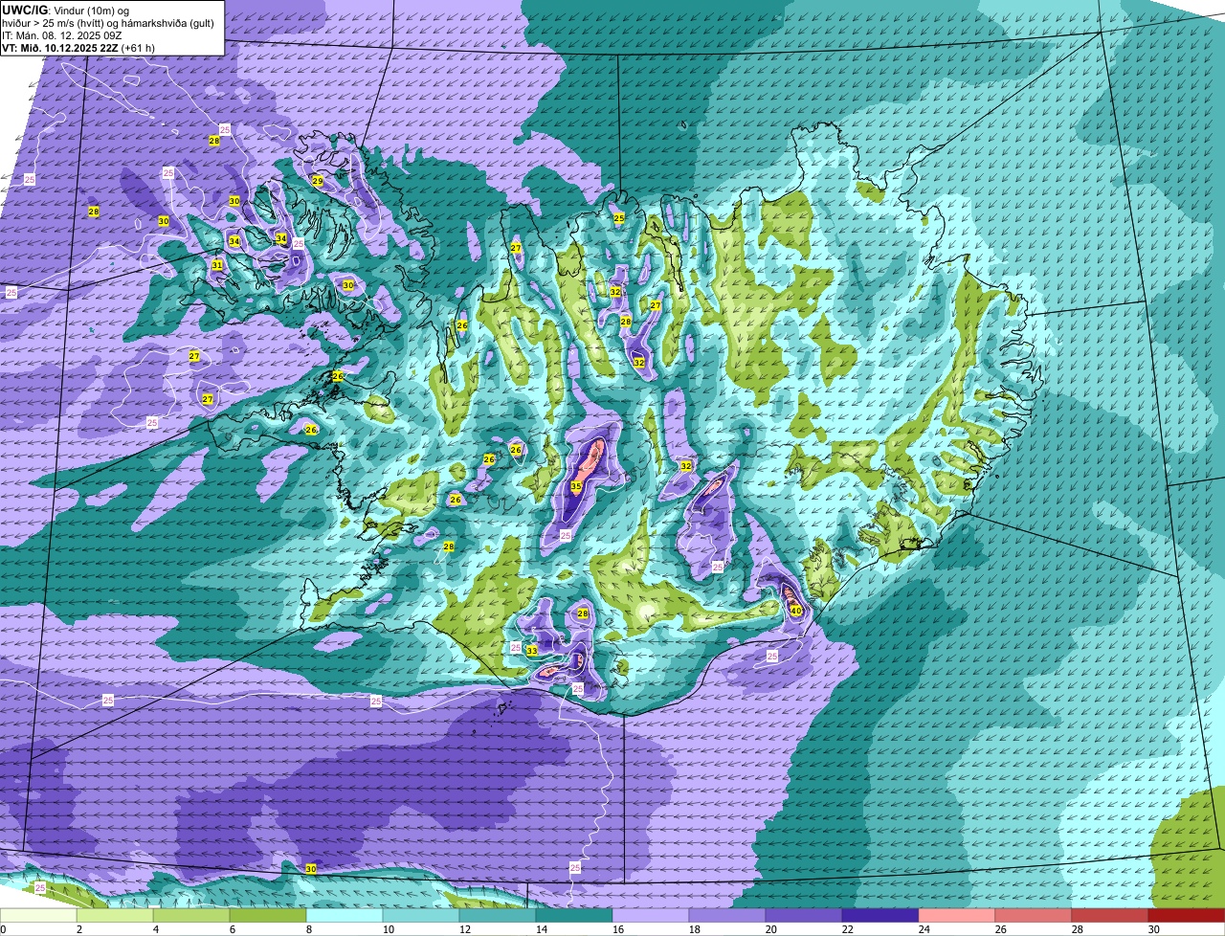Screen dimensions: 1225x936
Task: Select the 16–18 m/s lavender legend swatch
Action: [x=651, y=915]
